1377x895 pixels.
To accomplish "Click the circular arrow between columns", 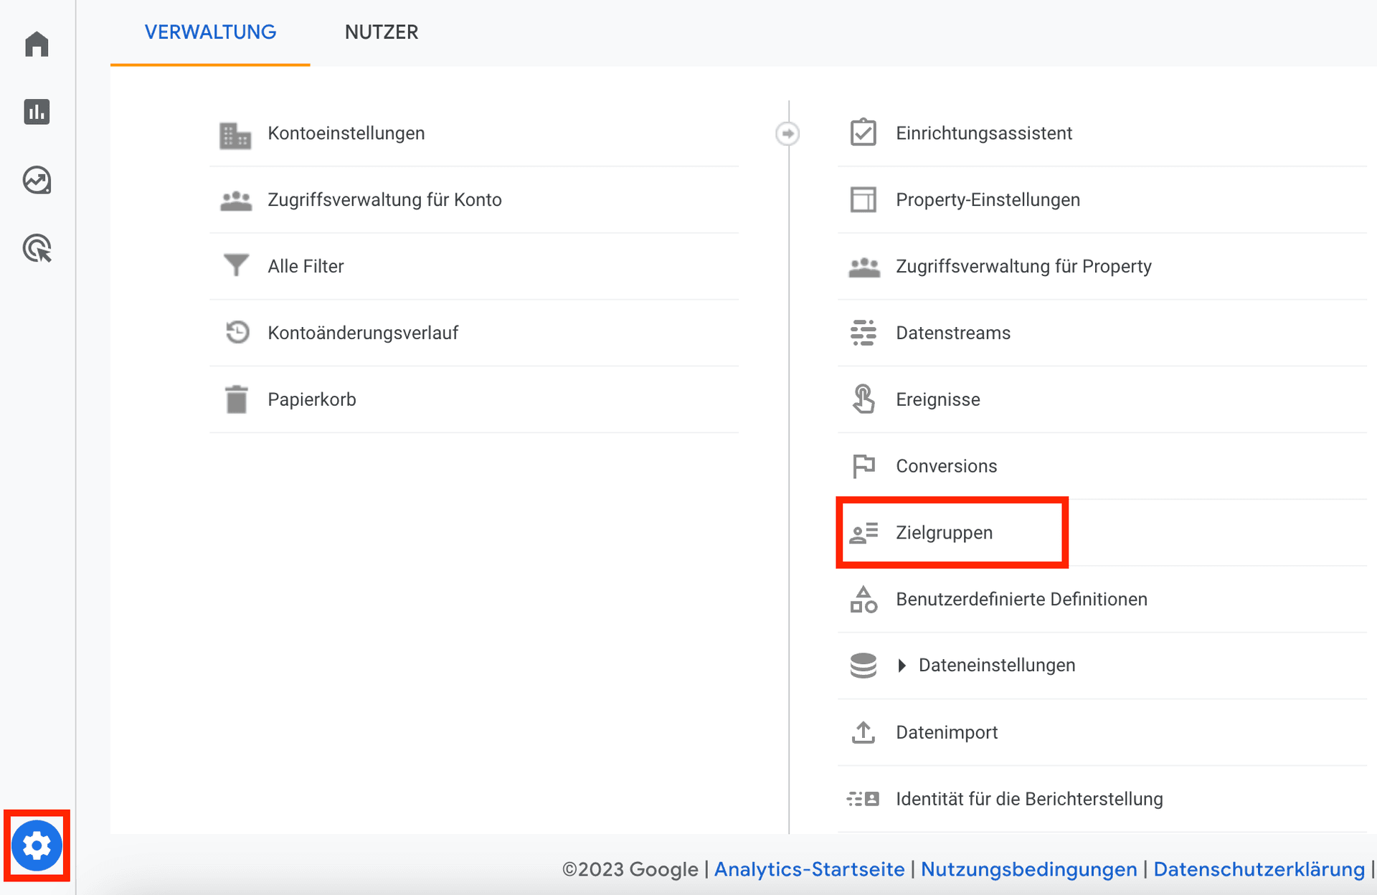I will 787,133.
